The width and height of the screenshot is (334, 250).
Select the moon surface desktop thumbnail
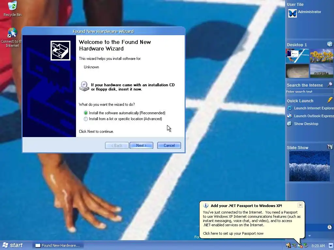click(297, 71)
